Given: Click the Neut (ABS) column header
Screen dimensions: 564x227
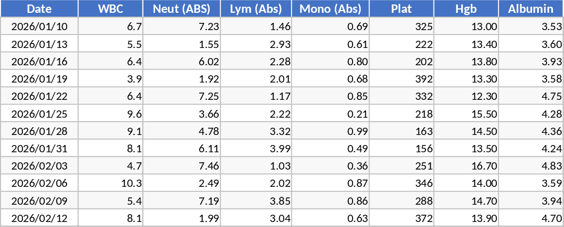Looking at the screenshot, I should click(182, 8).
